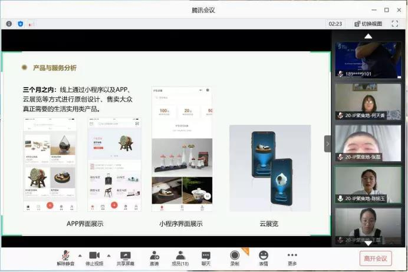This screenshot has width=408, height=272.
Task: Click the switch view (切换视图) button
Action: point(368,24)
